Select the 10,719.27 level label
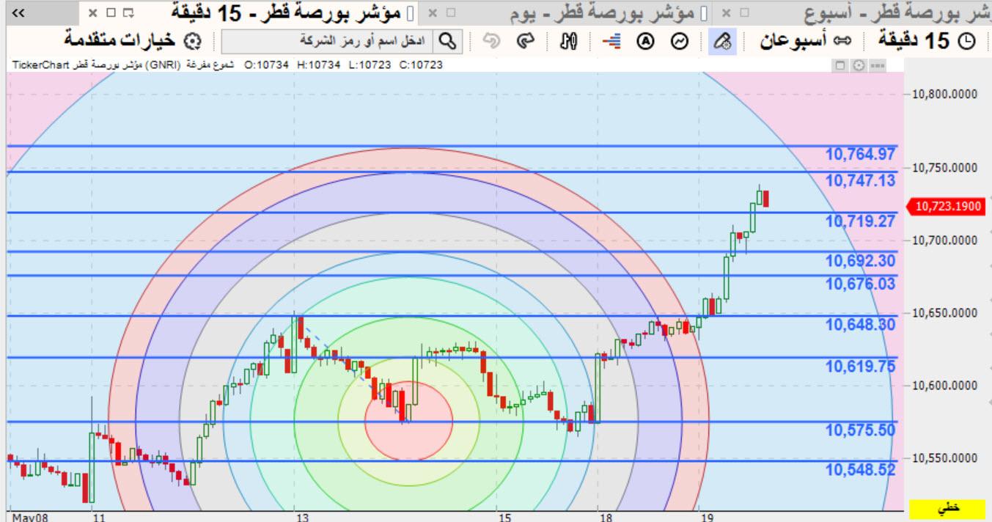The width and height of the screenshot is (992, 522). click(x=861, y=221)
